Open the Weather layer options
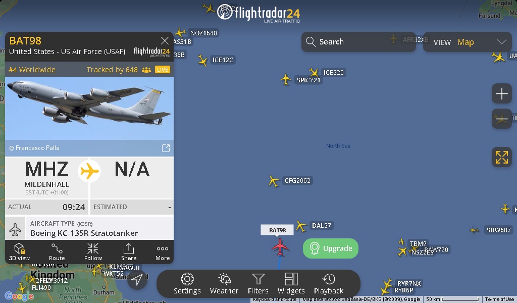This screenshot has height=303, width=517. pos(224,283)
